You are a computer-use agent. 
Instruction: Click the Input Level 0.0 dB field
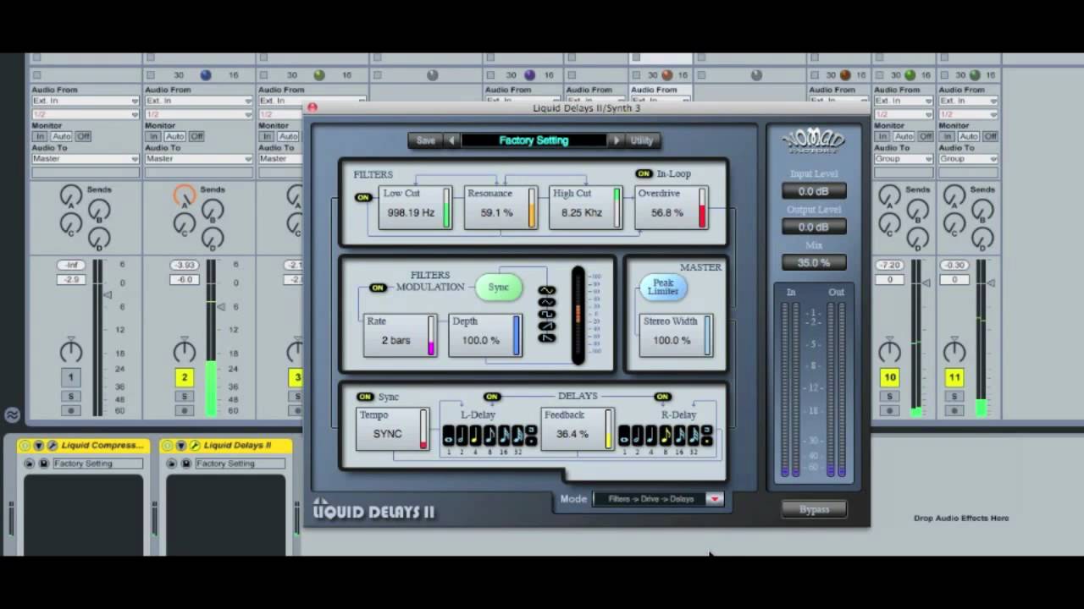point(814,191)
